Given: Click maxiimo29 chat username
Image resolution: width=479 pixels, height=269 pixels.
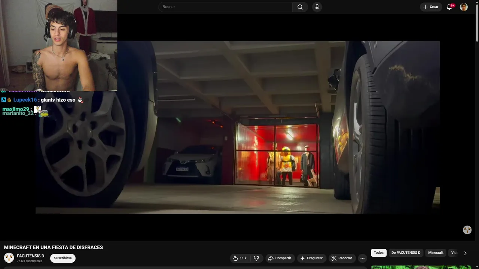Looking at the screenshot, I should [16, 109].
